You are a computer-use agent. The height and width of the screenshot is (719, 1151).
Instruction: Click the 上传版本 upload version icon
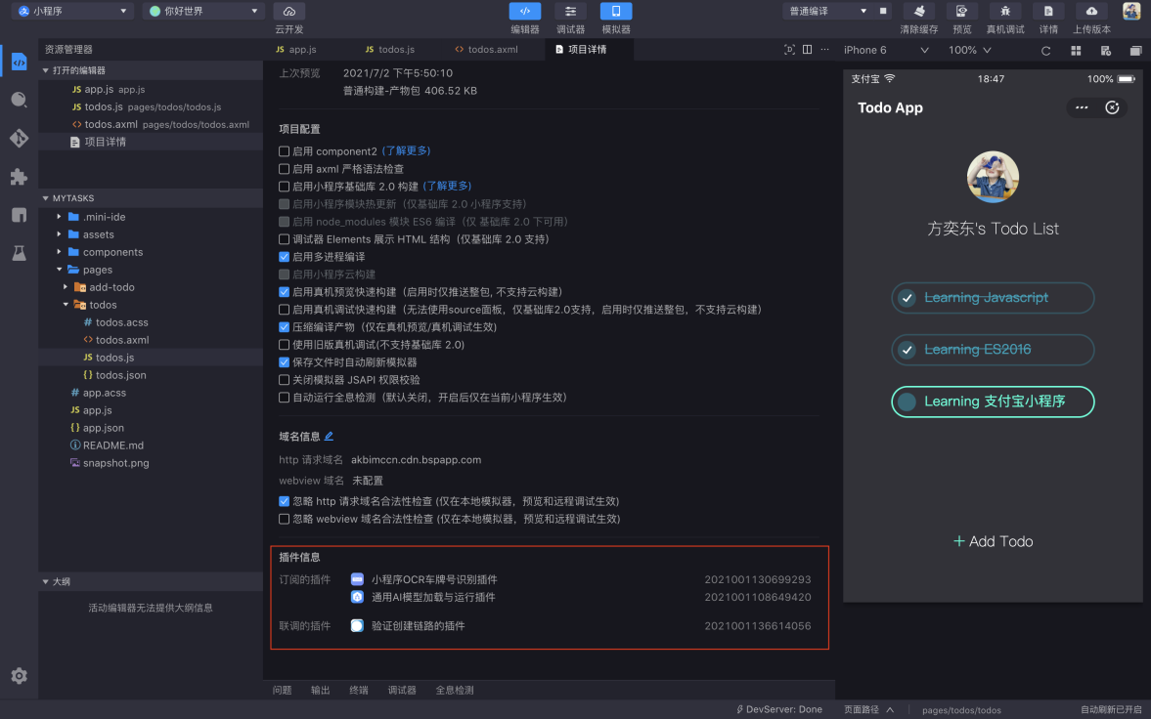[1091, 12]
